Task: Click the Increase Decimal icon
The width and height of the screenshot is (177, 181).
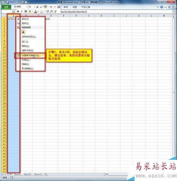Action: (47, 11)
